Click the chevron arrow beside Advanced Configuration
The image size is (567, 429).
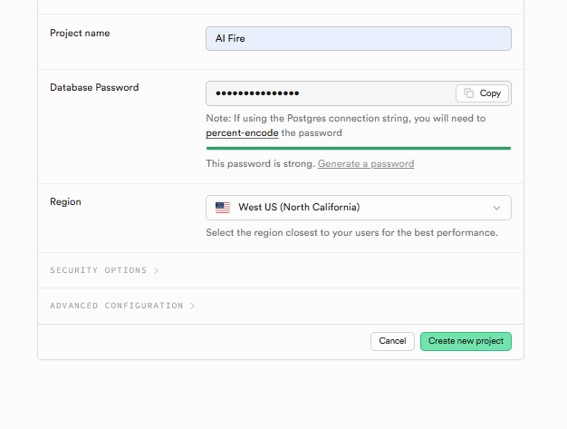tap(192, 306)
